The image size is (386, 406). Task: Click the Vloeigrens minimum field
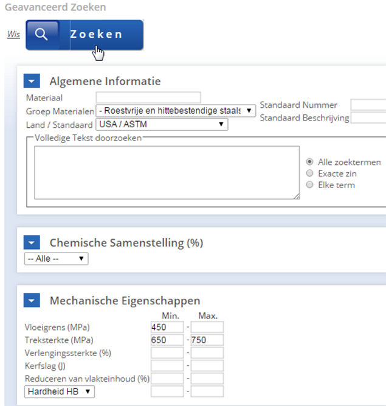pyautogui.click(x=167, y=327)
